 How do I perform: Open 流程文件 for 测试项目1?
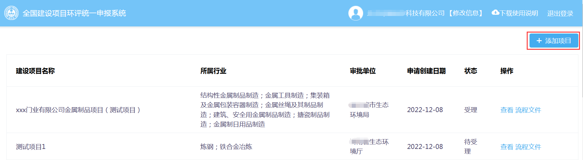click(x=528, y=147)
